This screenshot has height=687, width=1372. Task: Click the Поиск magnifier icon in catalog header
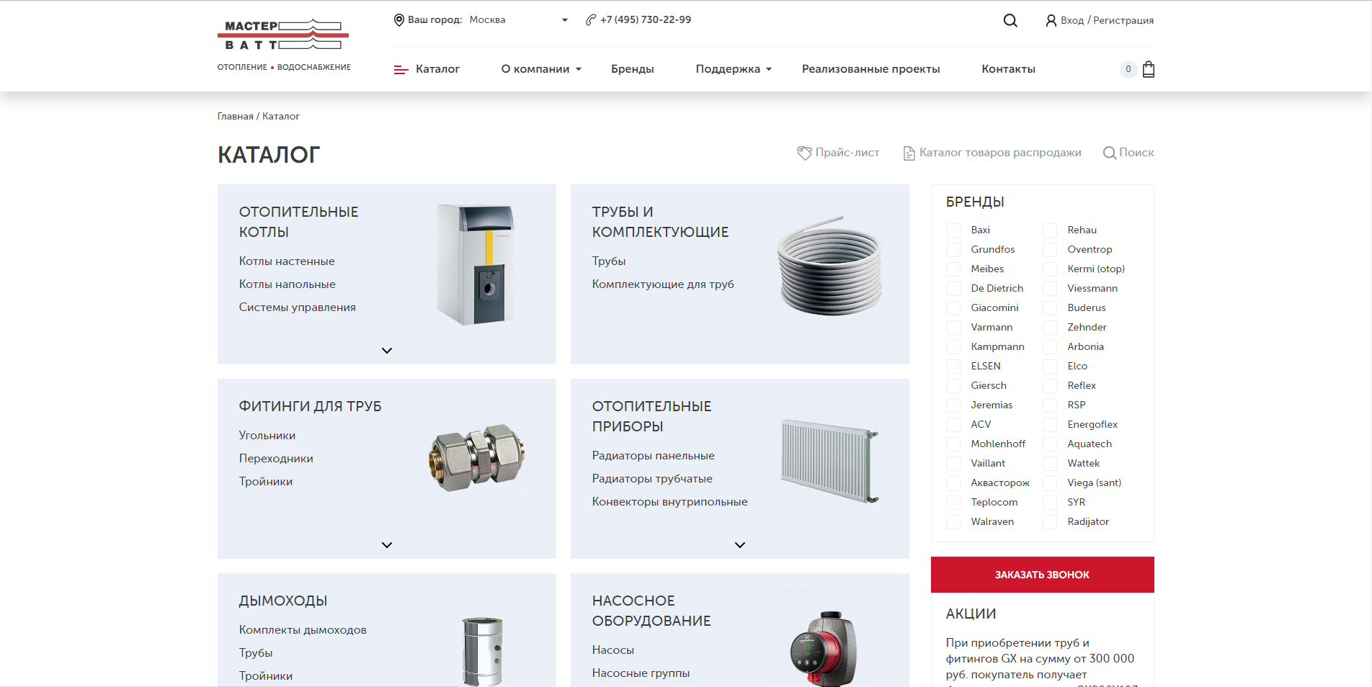(1110, 153)
